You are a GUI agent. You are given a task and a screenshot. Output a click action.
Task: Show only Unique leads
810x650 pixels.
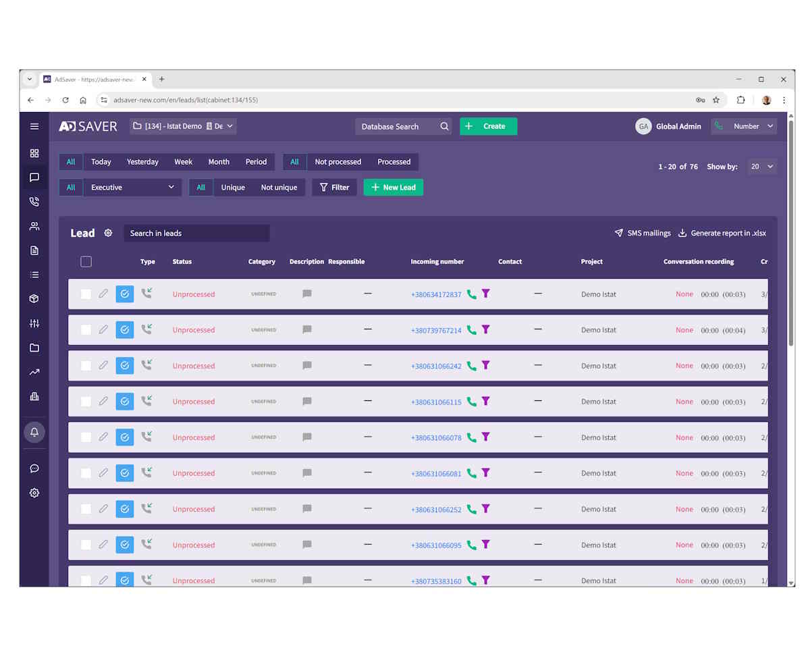[233, 187]
